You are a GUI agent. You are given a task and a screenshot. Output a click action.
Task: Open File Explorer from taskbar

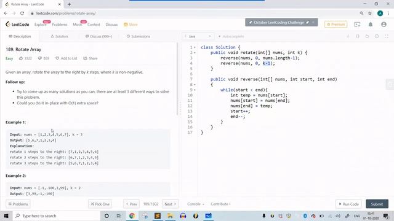(x=170, y=215)
